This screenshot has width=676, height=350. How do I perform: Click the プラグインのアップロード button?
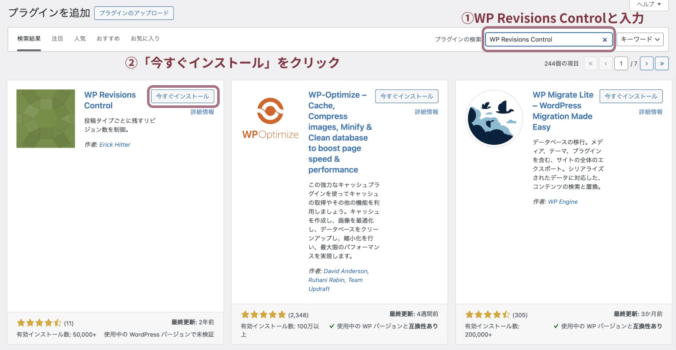[134, 13]
